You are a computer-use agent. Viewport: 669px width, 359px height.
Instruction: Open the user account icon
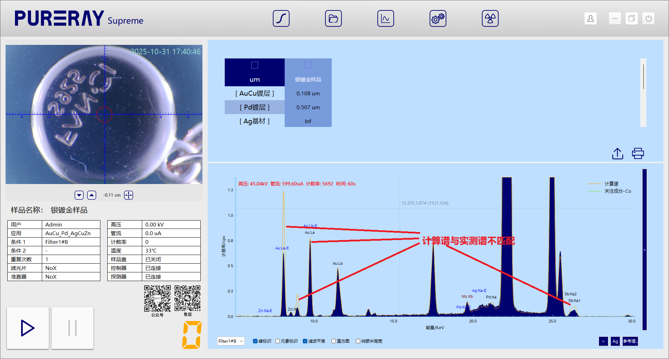click(591, 18)
